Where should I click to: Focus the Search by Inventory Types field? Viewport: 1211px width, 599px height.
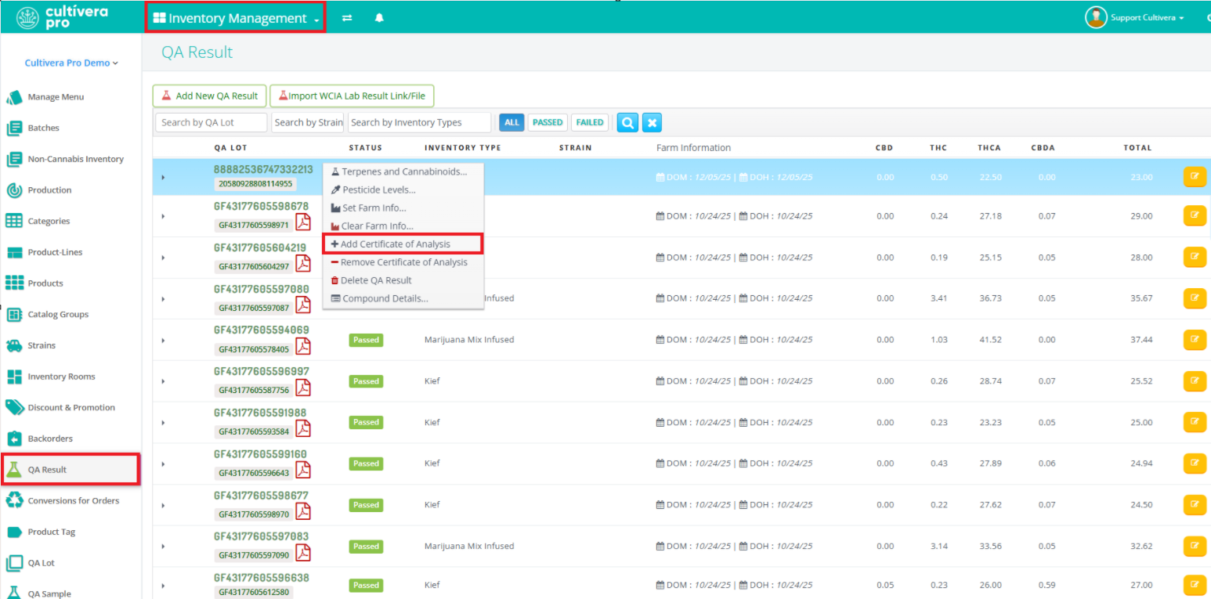pos(419,122)
